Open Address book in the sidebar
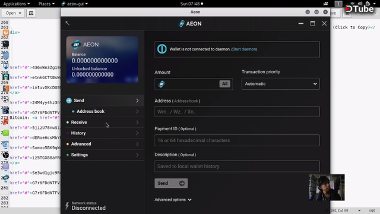The width and height of the screenshot is (380, 214). pyautogui.click(x=104, y=111)
